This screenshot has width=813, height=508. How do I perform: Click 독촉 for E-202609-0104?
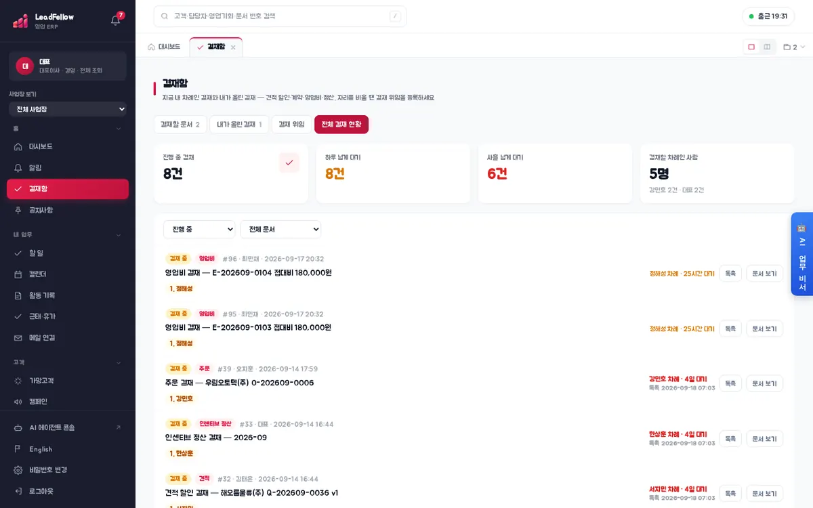point(730,274)
